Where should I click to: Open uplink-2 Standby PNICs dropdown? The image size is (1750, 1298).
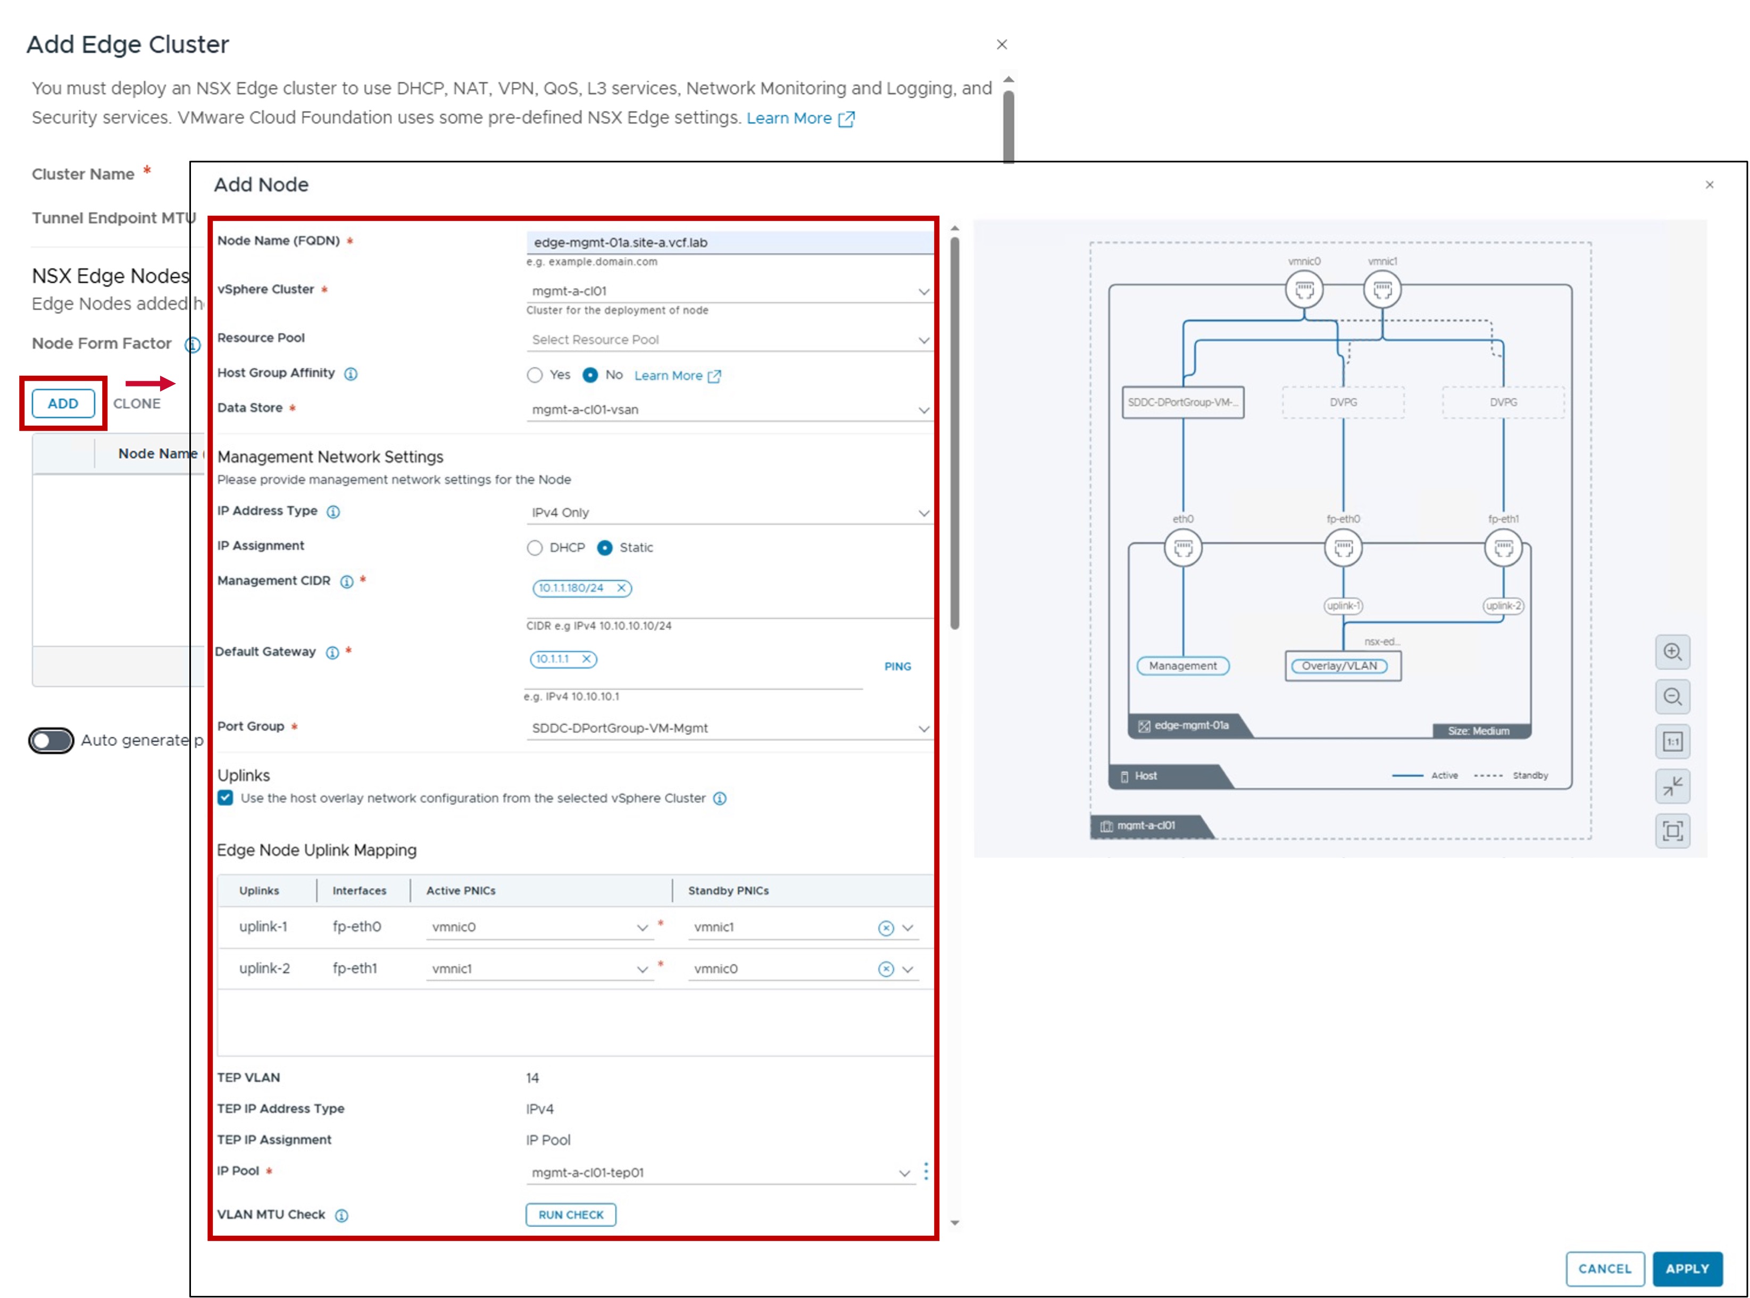pos(908,970)
